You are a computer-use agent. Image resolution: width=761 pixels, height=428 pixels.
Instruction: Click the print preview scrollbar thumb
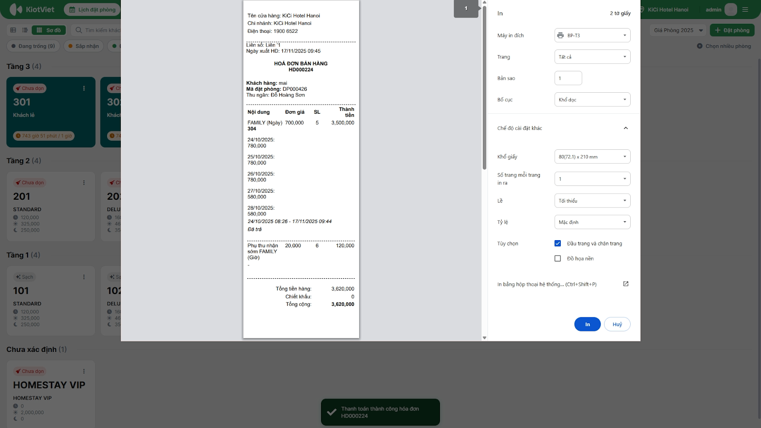click(x=484, y=88)
